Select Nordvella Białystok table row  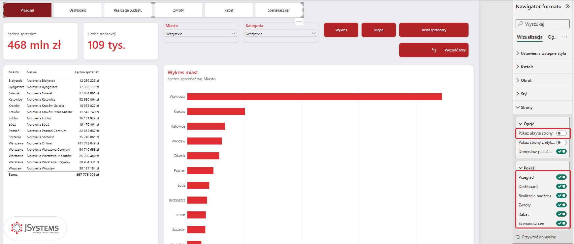click(54, 80)
